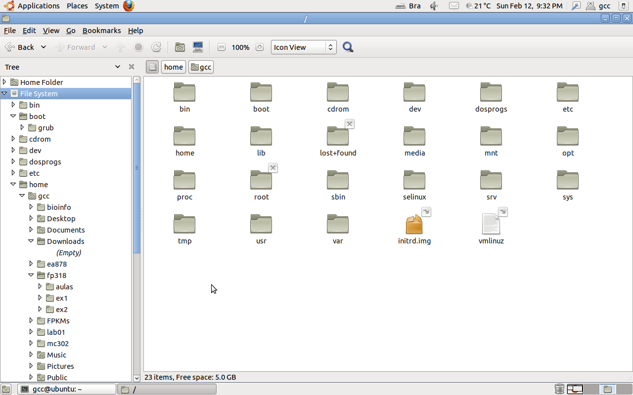
Task: Open the Icon View dropdown
Action: [x=304, y=47]
